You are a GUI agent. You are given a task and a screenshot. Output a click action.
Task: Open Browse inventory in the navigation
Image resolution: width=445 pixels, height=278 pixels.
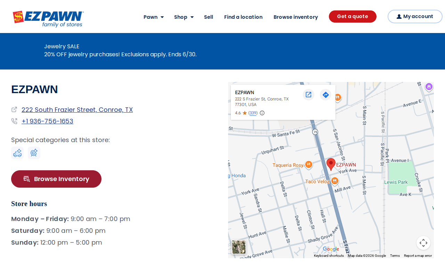[x=296, y=17]
